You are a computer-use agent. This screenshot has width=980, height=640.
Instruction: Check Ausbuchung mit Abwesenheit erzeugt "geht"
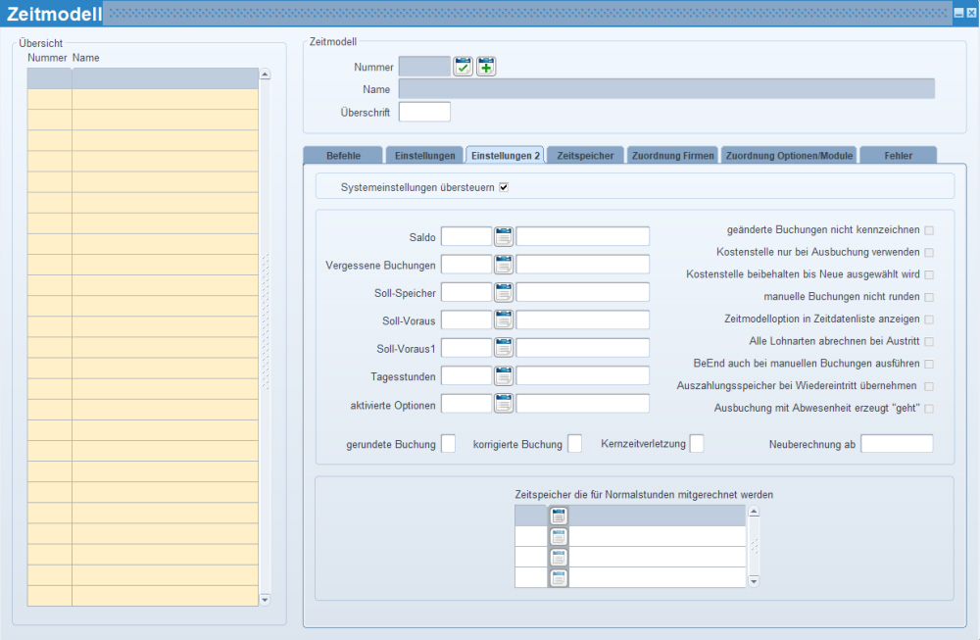[929, 409]
